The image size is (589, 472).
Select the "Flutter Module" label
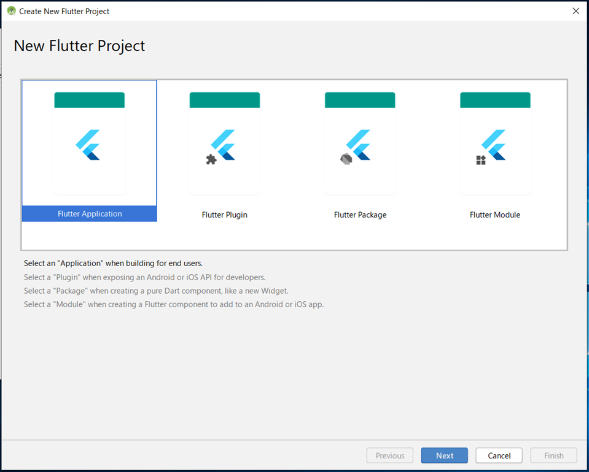coord(494,215)
